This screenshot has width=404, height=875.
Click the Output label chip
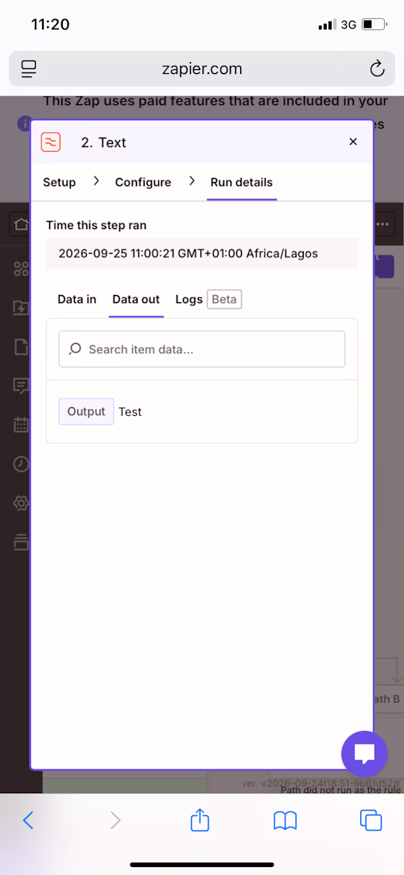point(86,412)
